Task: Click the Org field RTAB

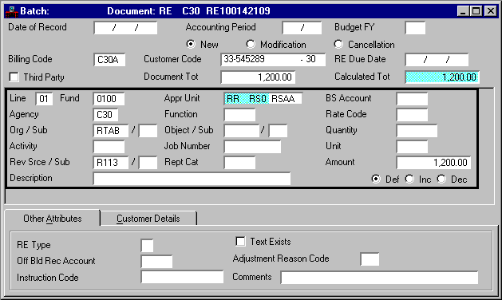Action: pos(111,131)
